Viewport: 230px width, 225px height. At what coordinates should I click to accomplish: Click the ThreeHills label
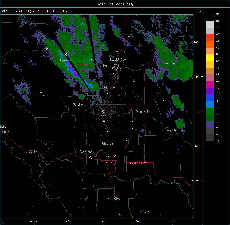[143, 112]
